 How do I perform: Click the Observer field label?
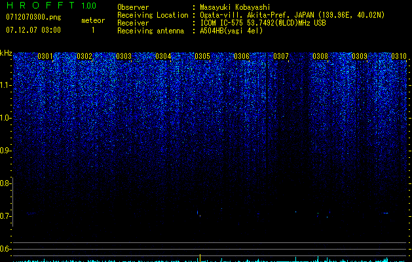(x=133, y=7)
